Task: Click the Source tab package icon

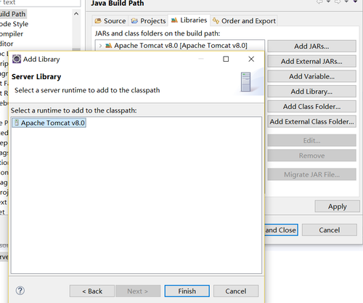Action: [x=98, y=21]
